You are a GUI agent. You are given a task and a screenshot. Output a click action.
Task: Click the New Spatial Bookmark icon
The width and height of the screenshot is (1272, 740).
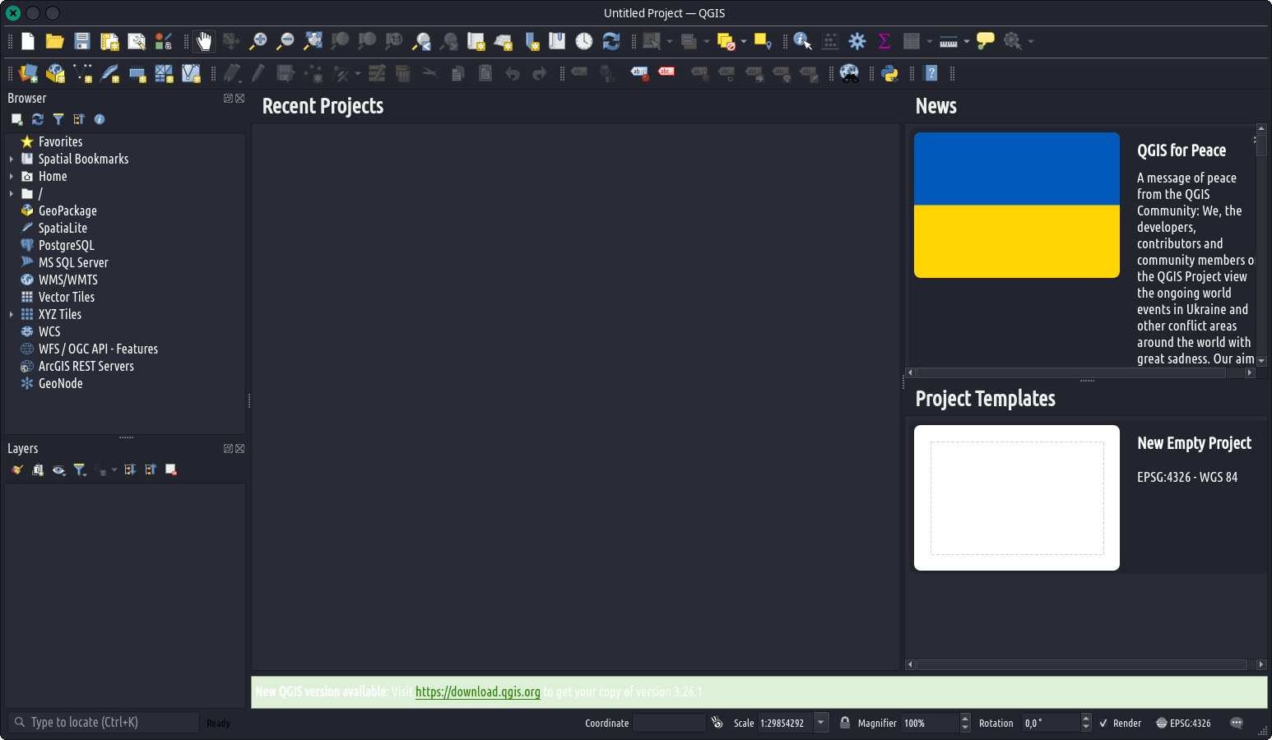click(x=531, y=41)
